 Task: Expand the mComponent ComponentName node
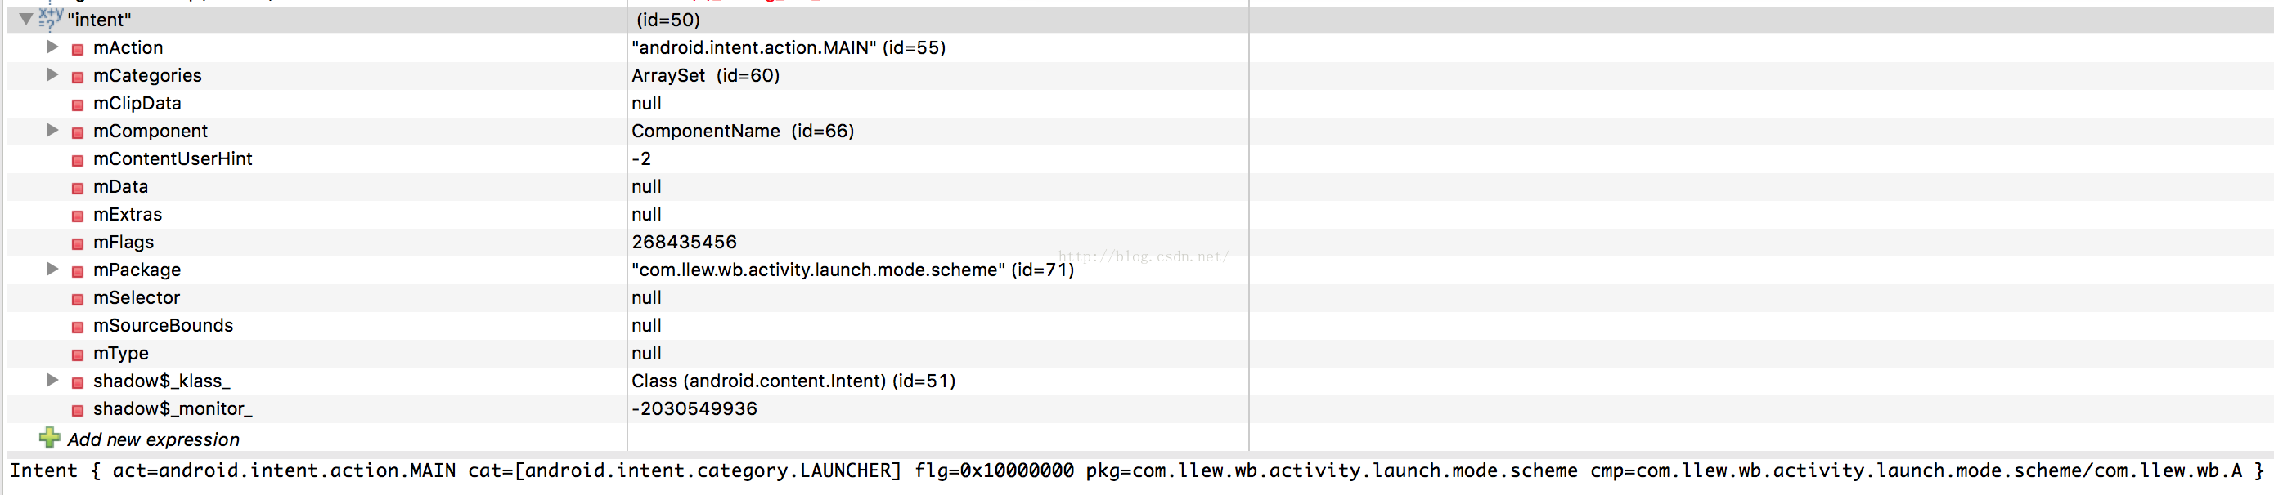(x=52, y=131)
